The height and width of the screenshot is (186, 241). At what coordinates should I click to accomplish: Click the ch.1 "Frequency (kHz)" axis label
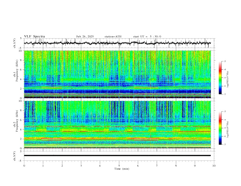point(17,71)
